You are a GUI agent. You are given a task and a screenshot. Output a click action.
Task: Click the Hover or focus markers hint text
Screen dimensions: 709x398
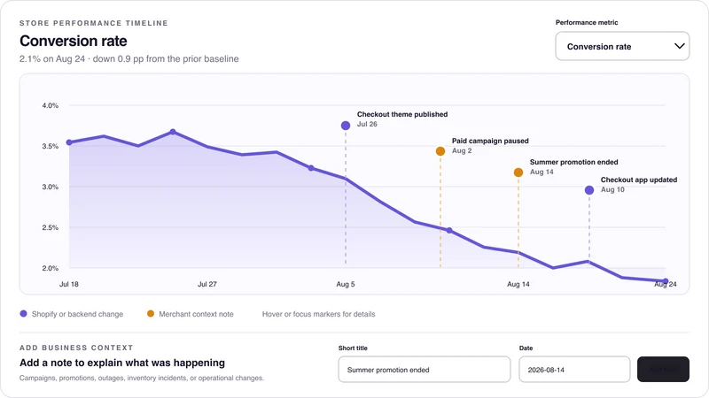[319, 314]
